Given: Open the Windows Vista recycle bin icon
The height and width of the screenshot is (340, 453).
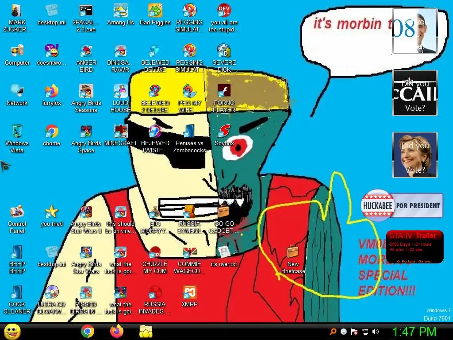Looking at the screenshot, I should coord(17,139).
